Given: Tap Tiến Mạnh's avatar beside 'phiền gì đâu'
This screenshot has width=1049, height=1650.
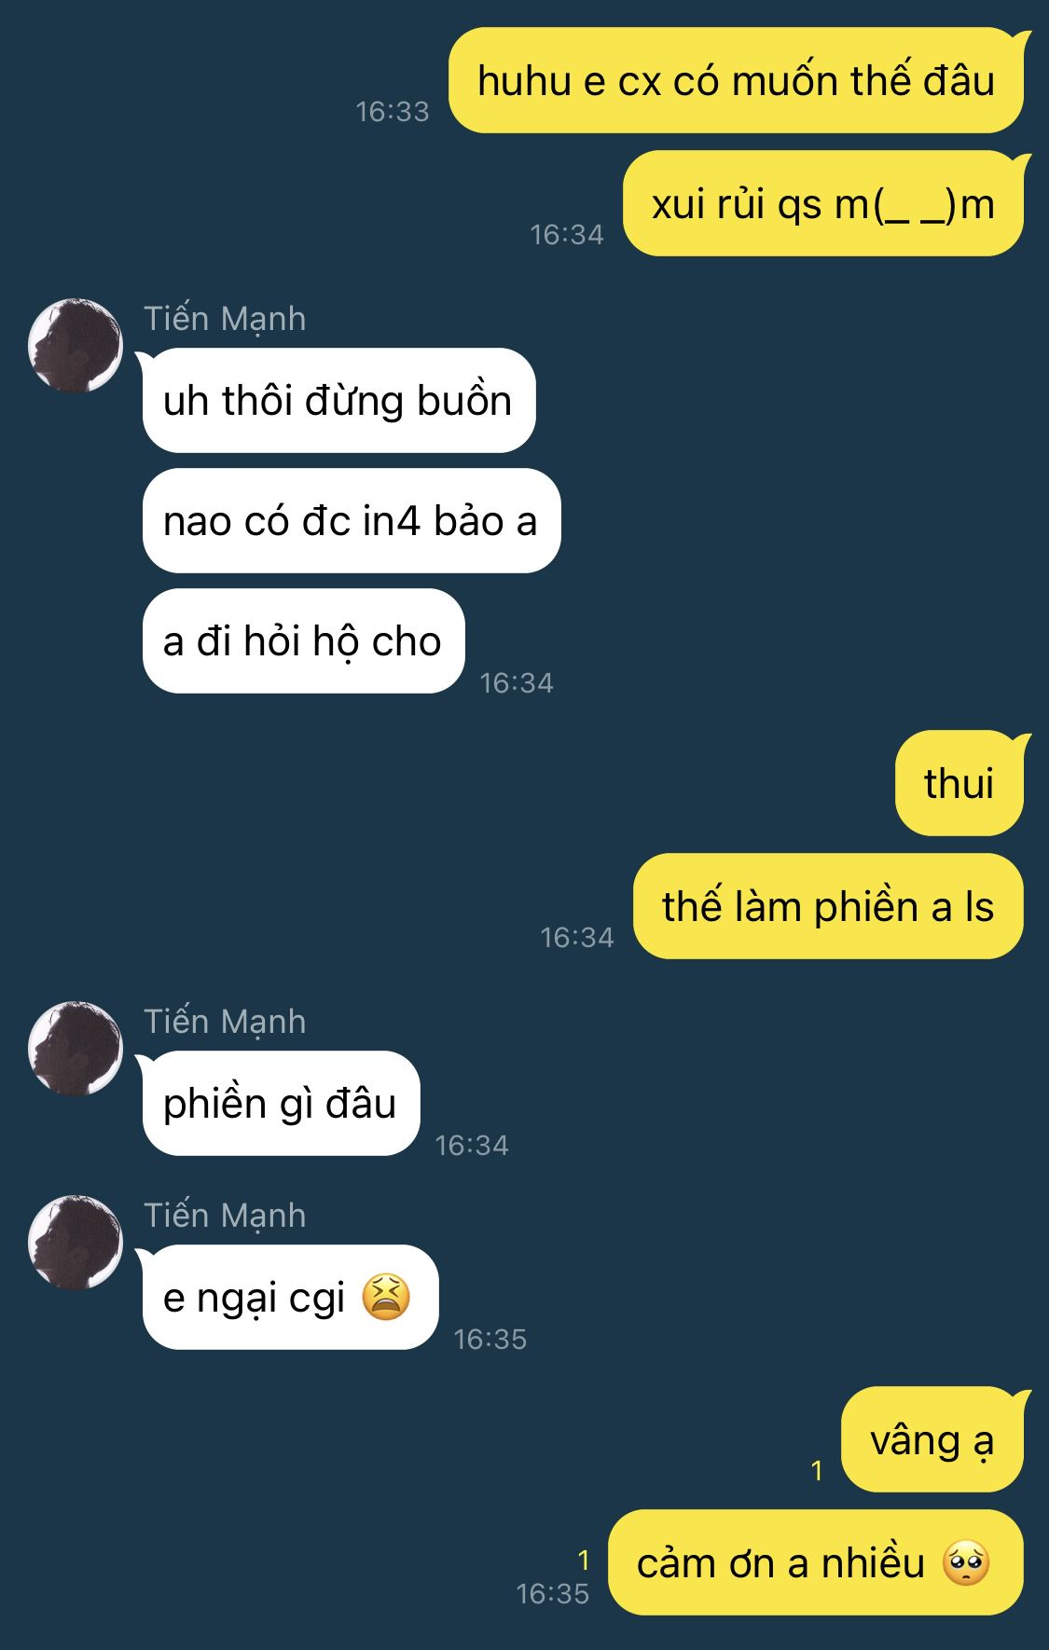Looking at the screenshot, I should [x=76, y=1048].
